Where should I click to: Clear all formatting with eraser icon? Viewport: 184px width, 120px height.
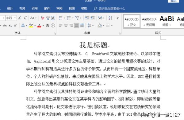point(42,18)
